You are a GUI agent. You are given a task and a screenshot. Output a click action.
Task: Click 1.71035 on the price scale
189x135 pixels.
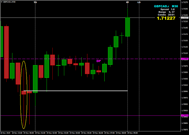[x=185, y=79]
